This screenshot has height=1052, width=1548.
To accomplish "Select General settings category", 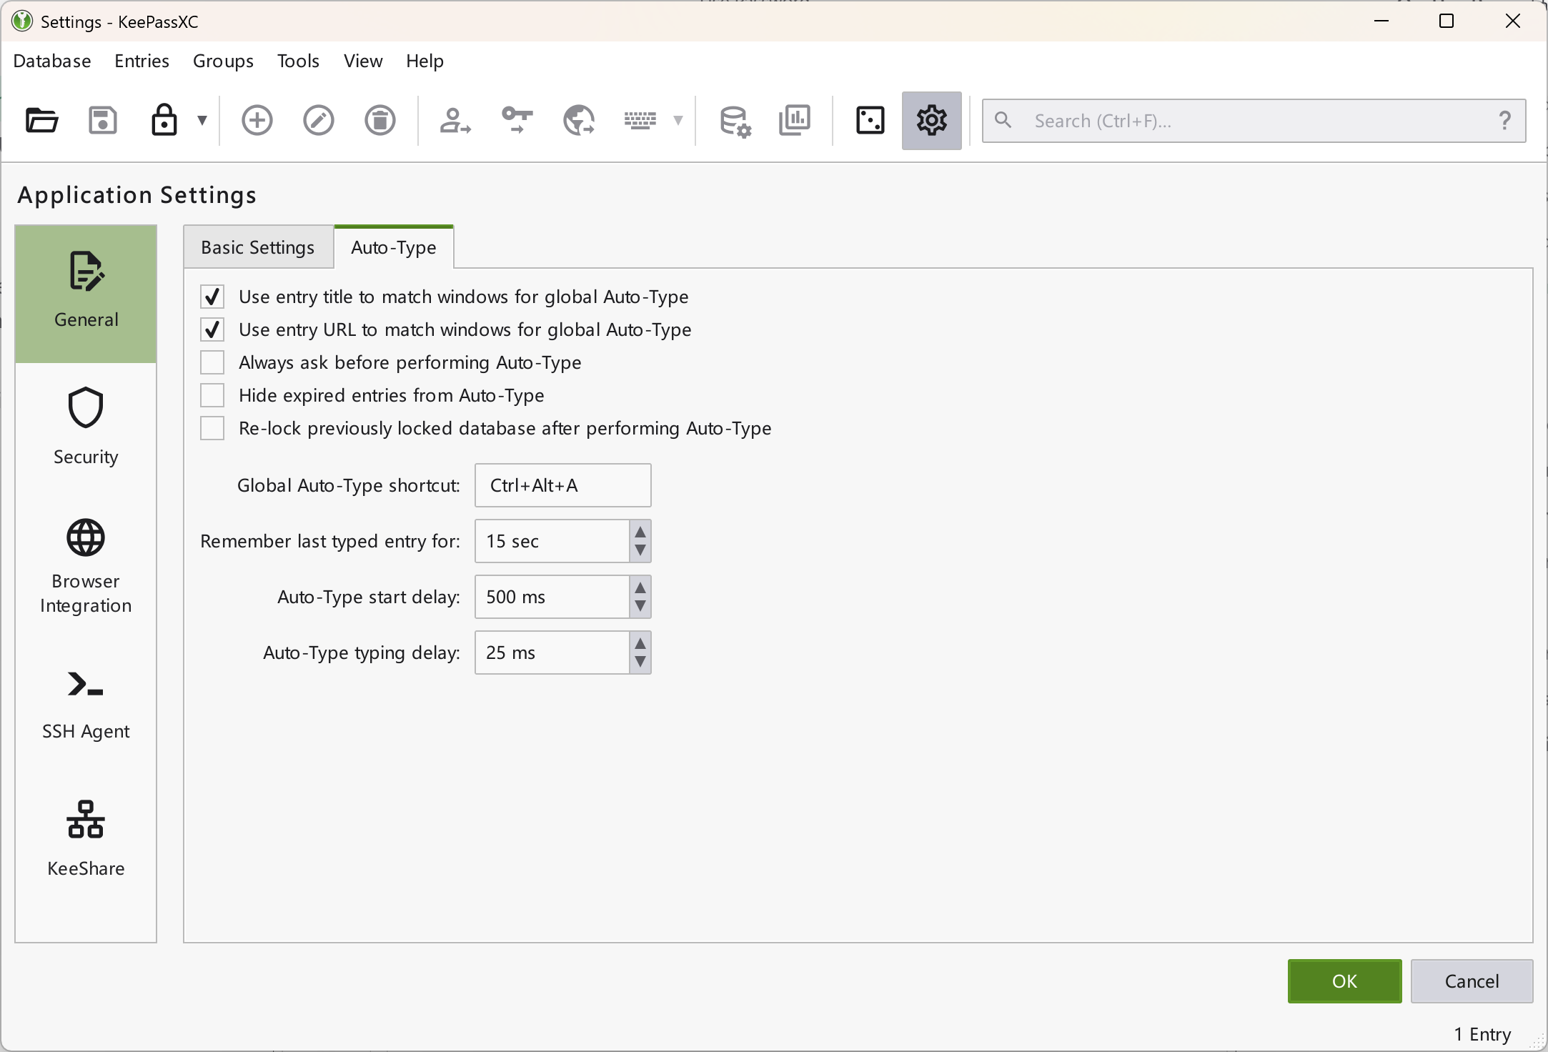I will pos(86,294).
